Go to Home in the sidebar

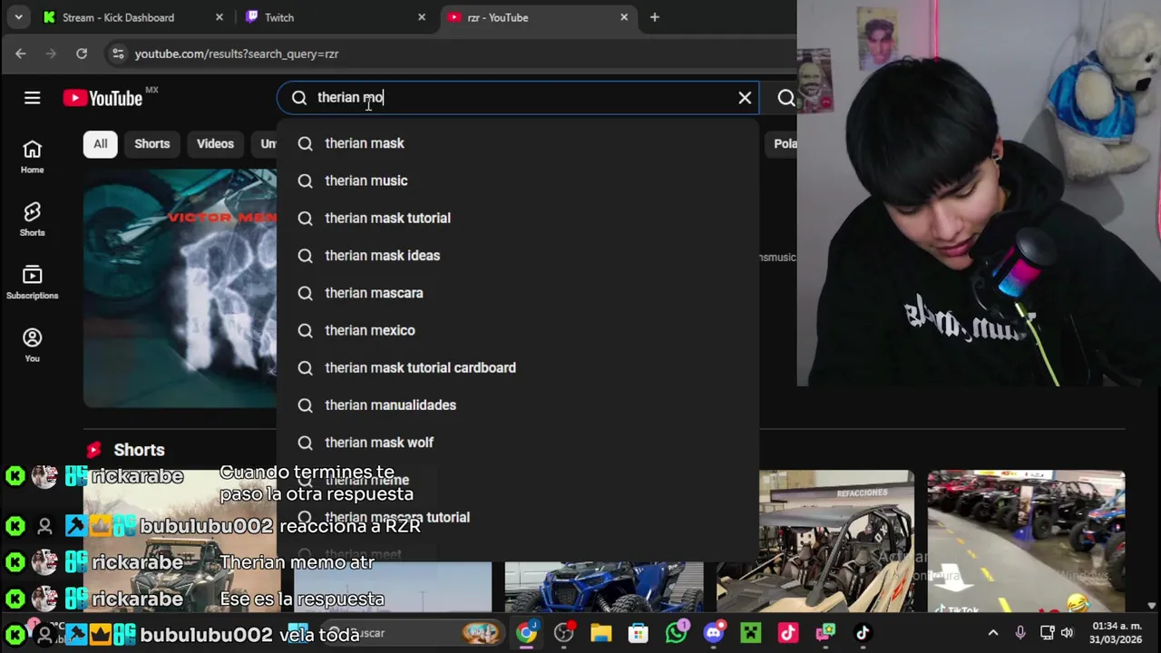[32, 157]
